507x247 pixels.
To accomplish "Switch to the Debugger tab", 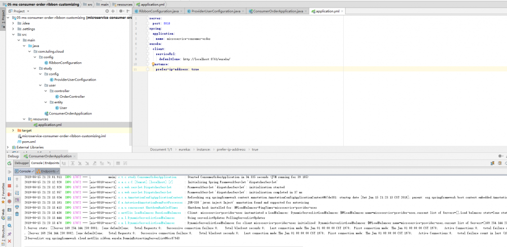I will (22, 163).
